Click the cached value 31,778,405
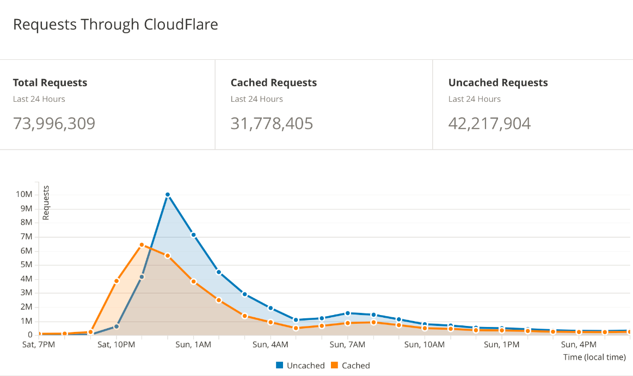Screen dimensions: 633x376 tap(272, 124)
